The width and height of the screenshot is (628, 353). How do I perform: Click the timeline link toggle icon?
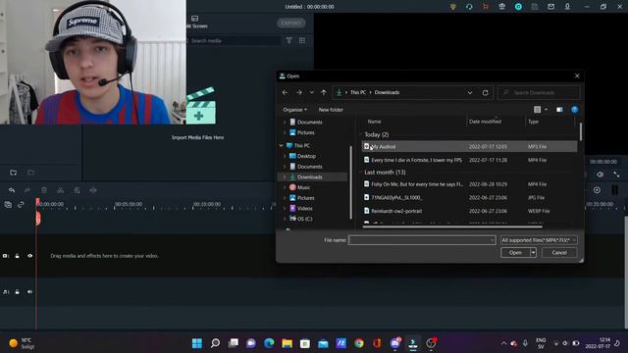click(x=21, y=205)
